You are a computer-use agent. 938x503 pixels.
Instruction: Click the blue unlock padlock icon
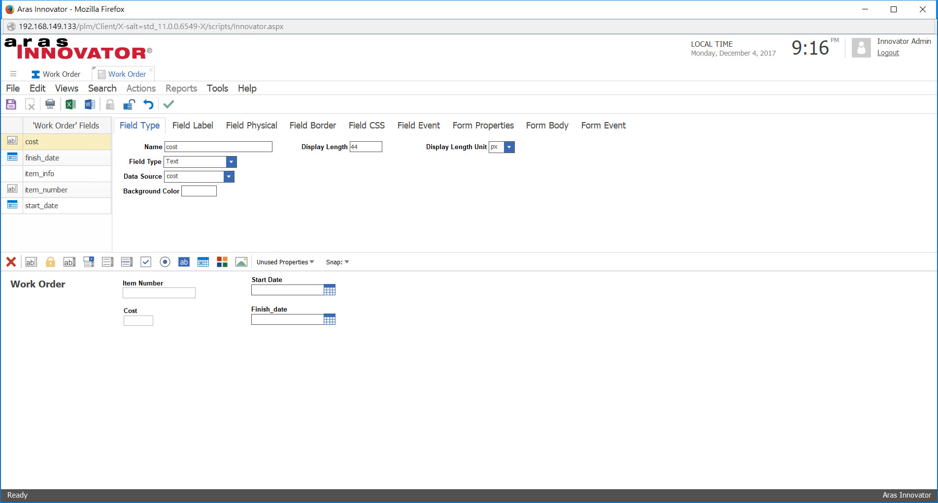pyautogui.click(x=129, y=104)
